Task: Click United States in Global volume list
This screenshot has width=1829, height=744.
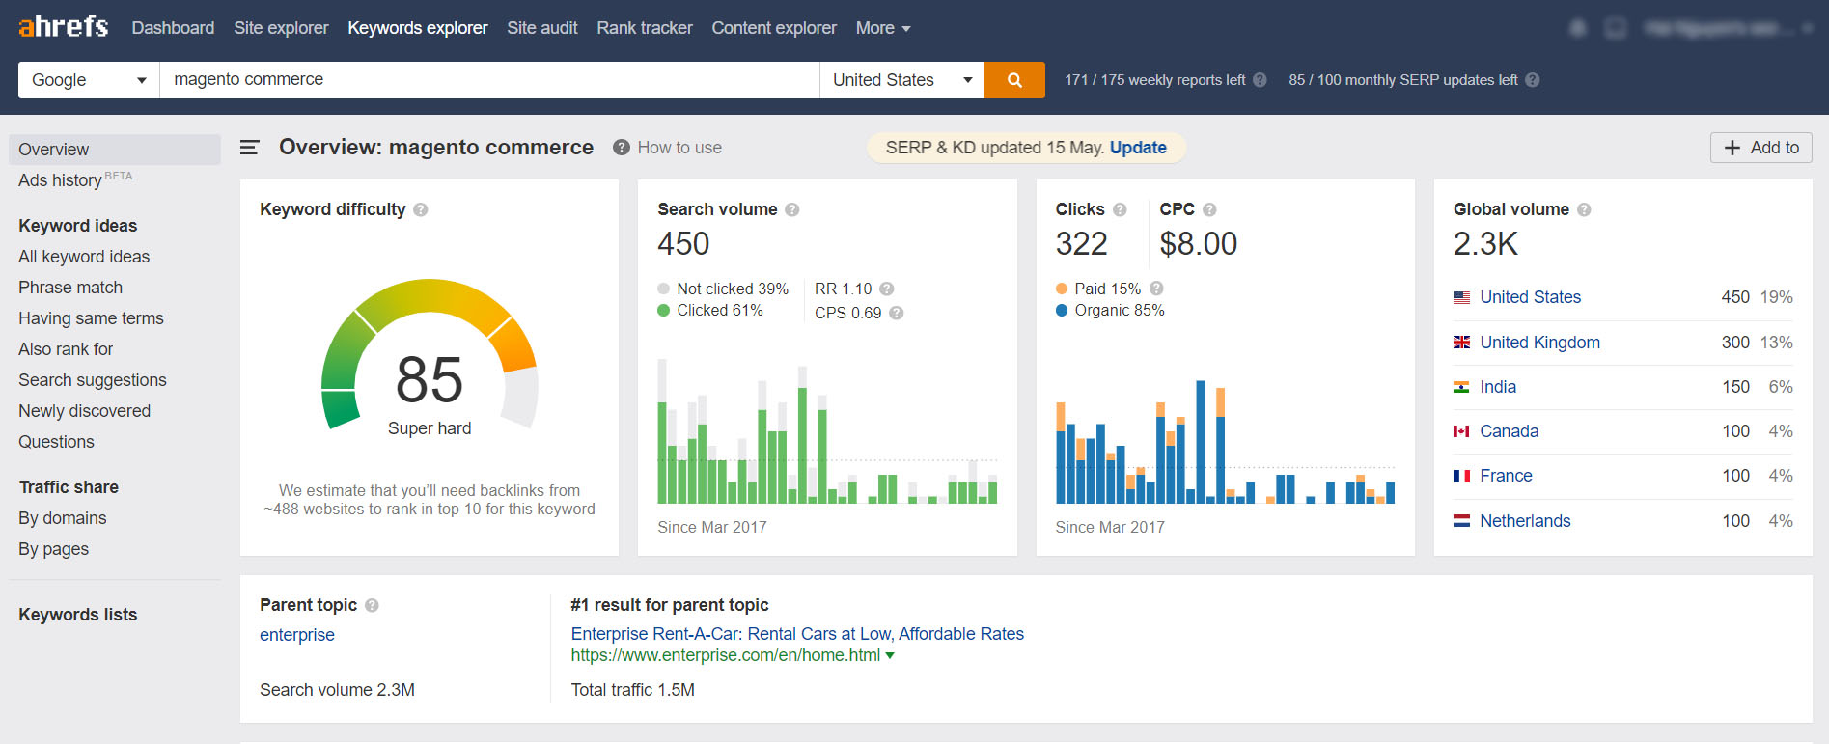Action: (1531, 297)
